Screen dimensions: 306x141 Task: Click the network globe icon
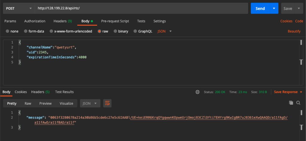pyautogui.click(x=198, y=92)
